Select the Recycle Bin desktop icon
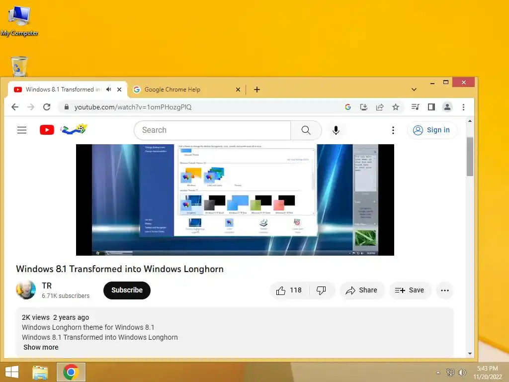This screenshot has width=509, height=382. pos(19,66)
